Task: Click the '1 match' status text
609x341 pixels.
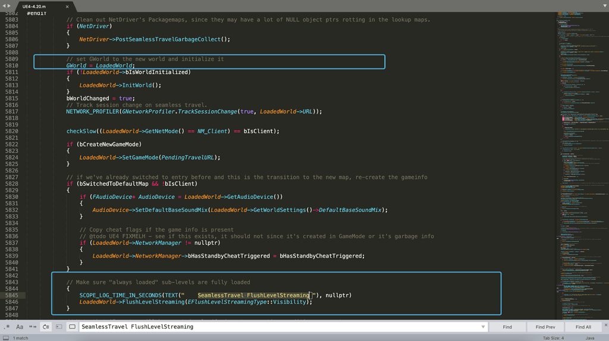Action: click(21, 338)
